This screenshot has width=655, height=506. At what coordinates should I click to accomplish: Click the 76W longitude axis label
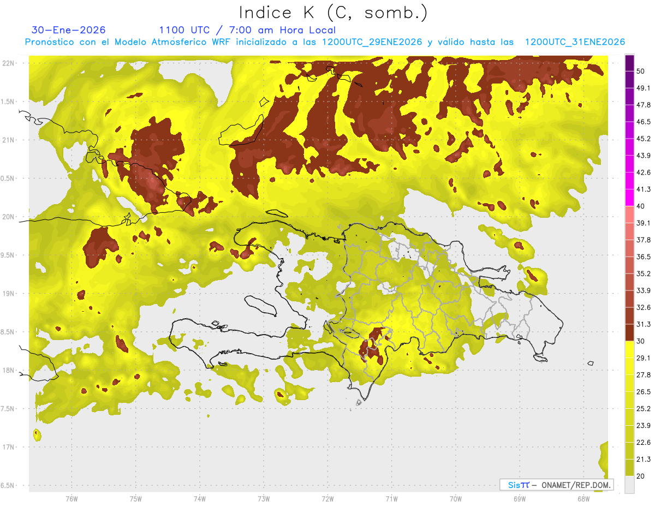[x=72, y=498]
